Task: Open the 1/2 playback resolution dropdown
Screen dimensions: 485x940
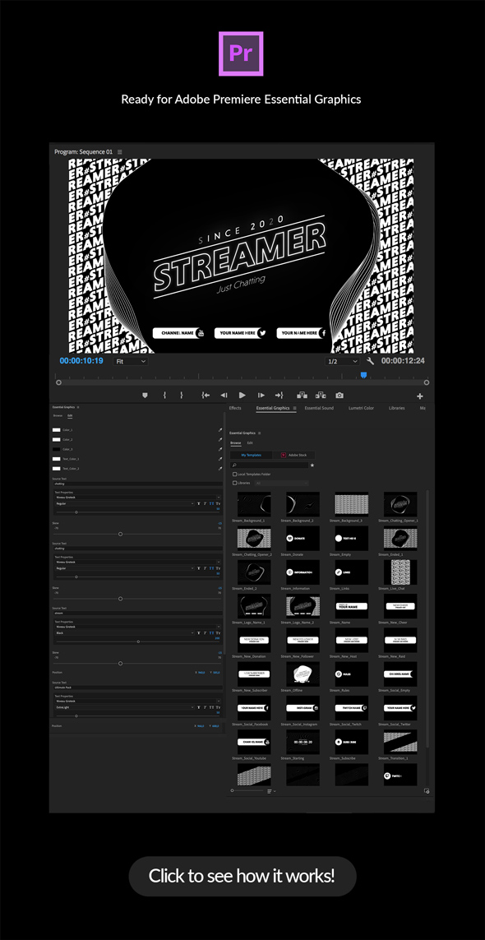Action: tap(342, 362)
